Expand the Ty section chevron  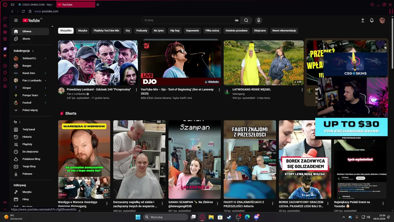click(20, 122)
